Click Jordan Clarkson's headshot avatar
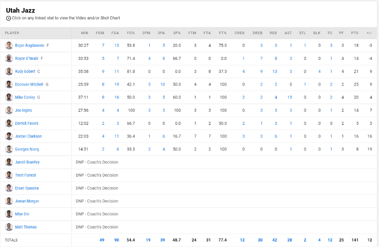The image size is (379, 247). (x=9, y=136)
